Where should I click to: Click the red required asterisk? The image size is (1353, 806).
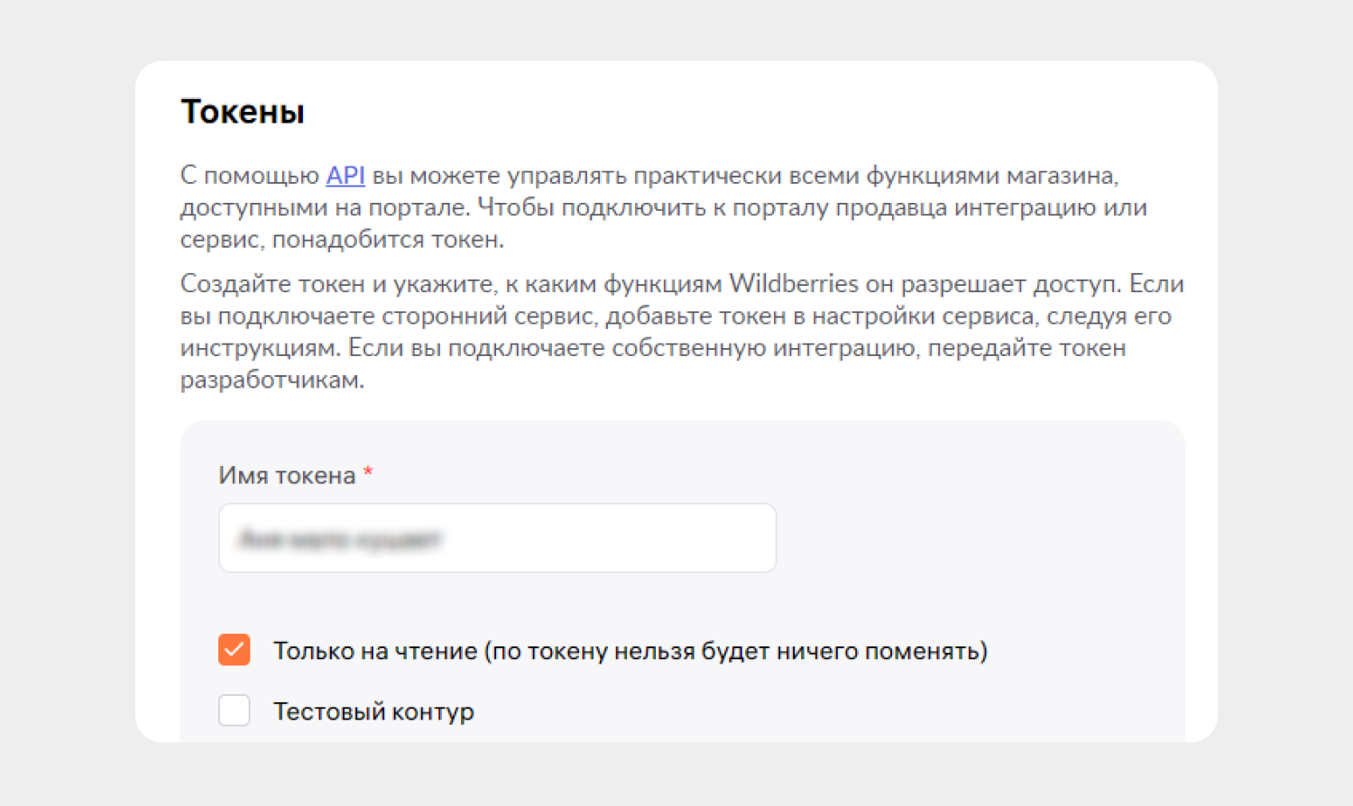pos(368,472)
